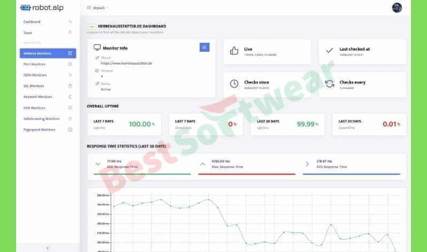Image resolution: width=427 pixels, height=252 pixels.
Task: Click the link icon beside the URL label
Action: pos(97,58)
